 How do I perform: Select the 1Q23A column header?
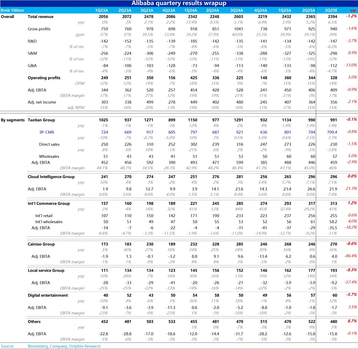click(x=101, y=10)
